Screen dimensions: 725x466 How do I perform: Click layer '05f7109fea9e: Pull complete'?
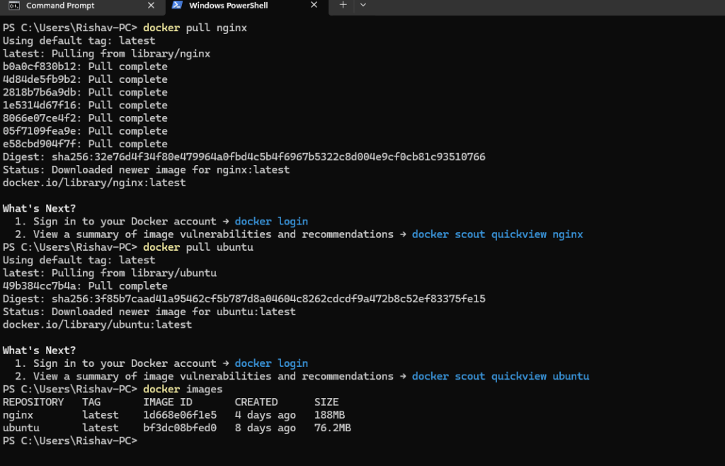(x=85, y=131)
